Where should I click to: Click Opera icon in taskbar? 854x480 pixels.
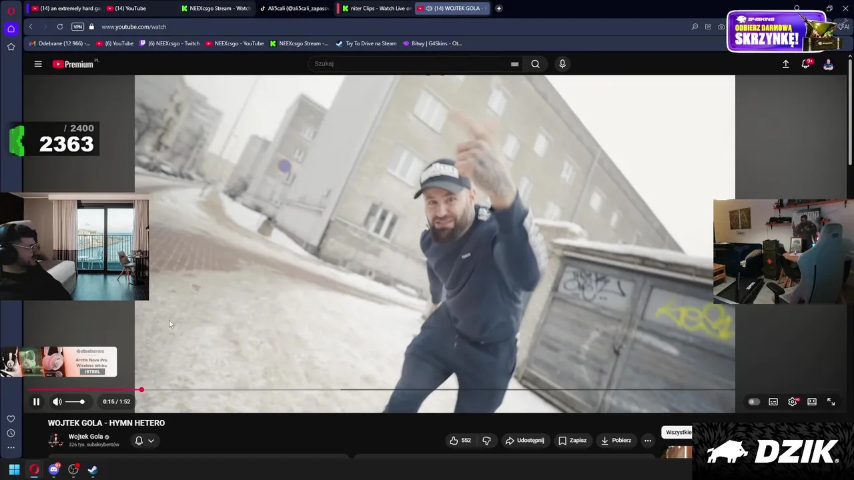pyautogui.click(x=34, y=469)
